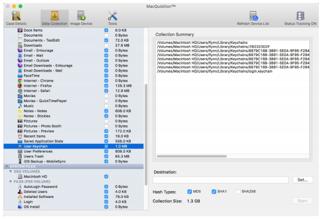
Task: Click the Destination path input field
Action: [x=220, y=180]
